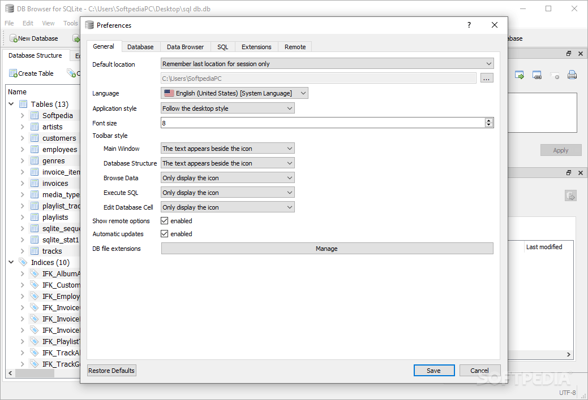Click the Last modified column header

click(544, 247)
